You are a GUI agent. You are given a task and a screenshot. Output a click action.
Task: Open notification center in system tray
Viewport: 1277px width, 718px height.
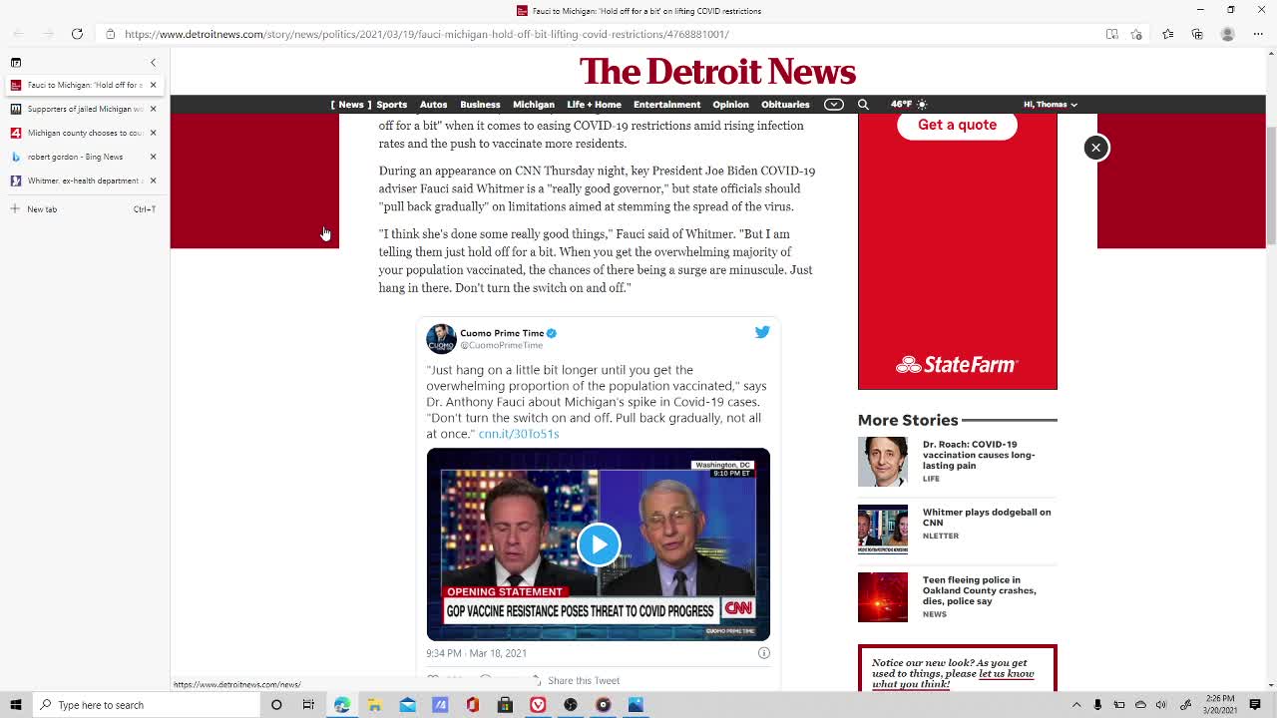click(1255, 705)
